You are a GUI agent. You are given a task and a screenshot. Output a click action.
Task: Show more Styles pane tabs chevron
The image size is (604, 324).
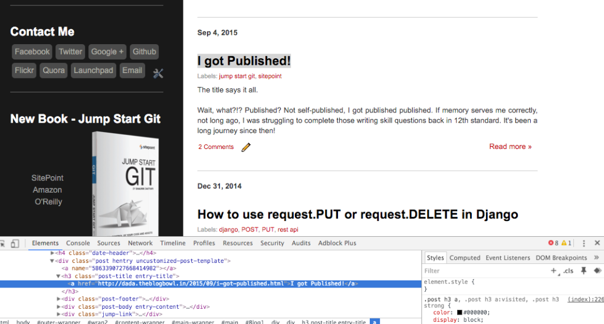[597, 257]
